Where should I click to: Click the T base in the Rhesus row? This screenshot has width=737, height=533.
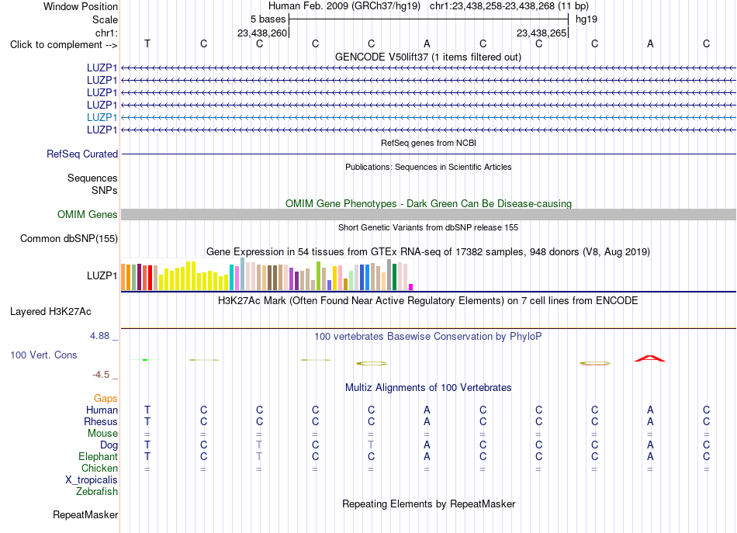147,422
